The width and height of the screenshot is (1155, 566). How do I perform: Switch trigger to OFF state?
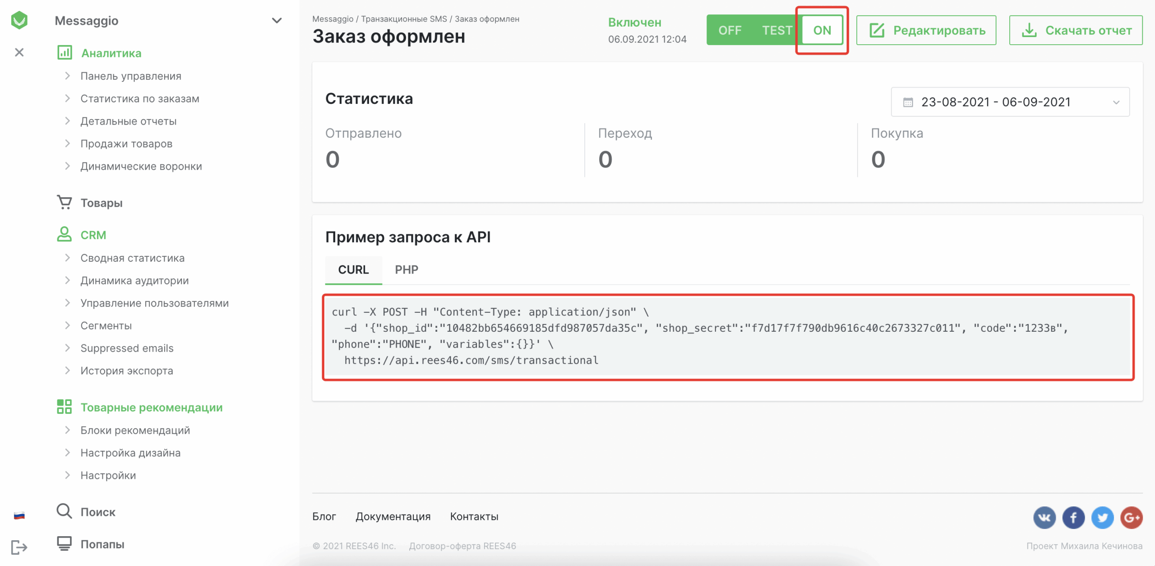click(730, 30)
